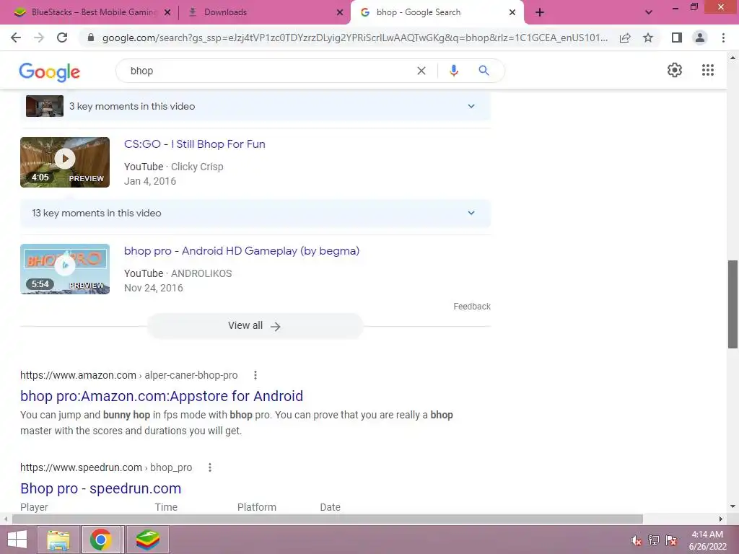Open the Chrome three-dot menu
This screenshot has width=739, height=554.
coord(723,38)
